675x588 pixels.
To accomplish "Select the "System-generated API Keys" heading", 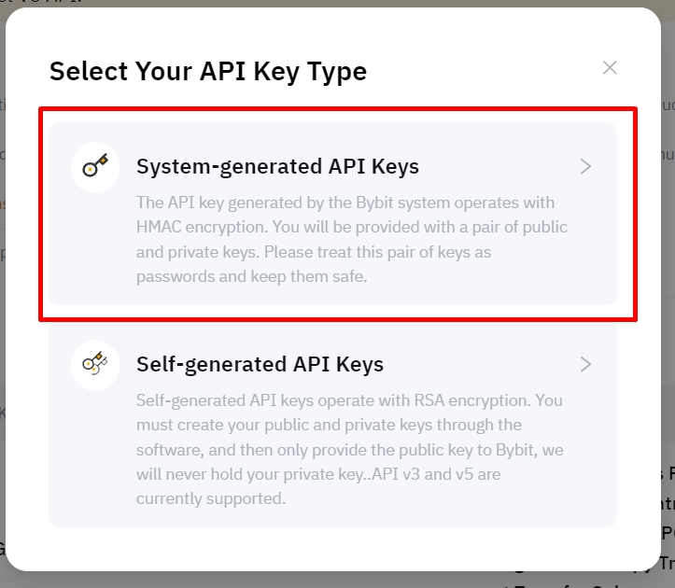I will click(277, 167).
